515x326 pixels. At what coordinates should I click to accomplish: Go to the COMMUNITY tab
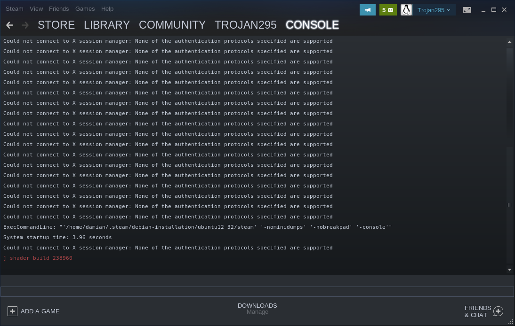pyautogui.click(x=172, y=25)
